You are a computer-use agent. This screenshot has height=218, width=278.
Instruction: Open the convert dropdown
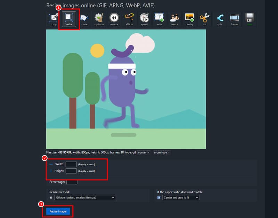click(x=144, y=152)
